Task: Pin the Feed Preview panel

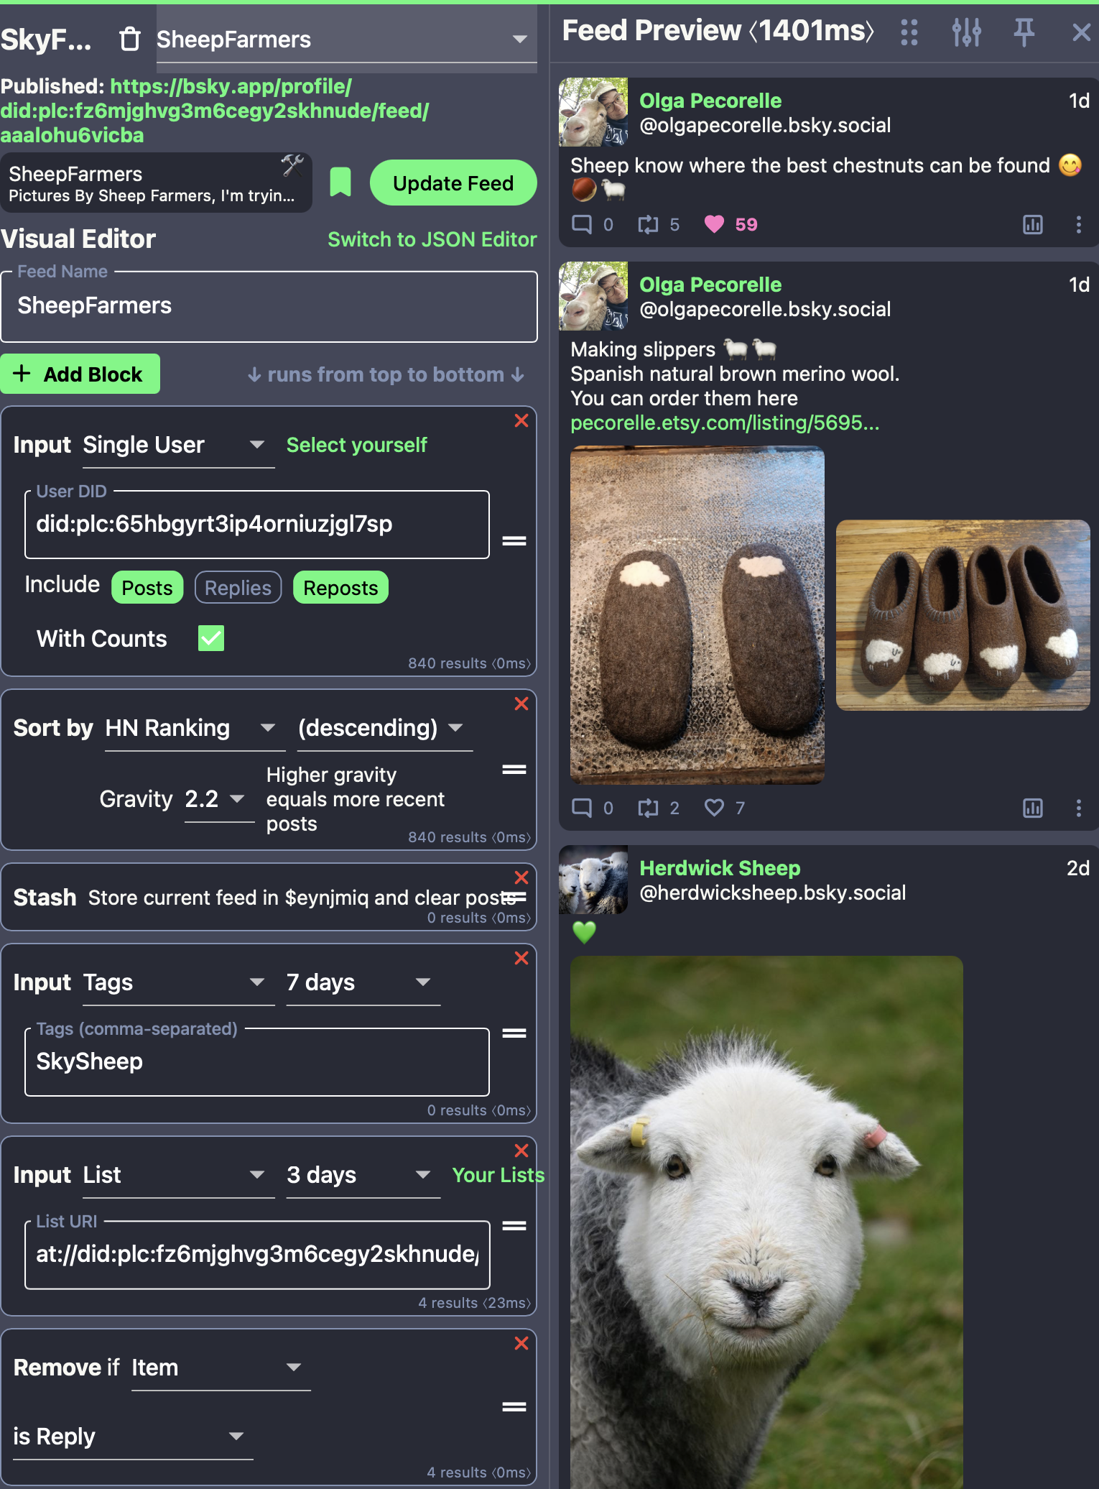Action: (x=1024, y=32)
